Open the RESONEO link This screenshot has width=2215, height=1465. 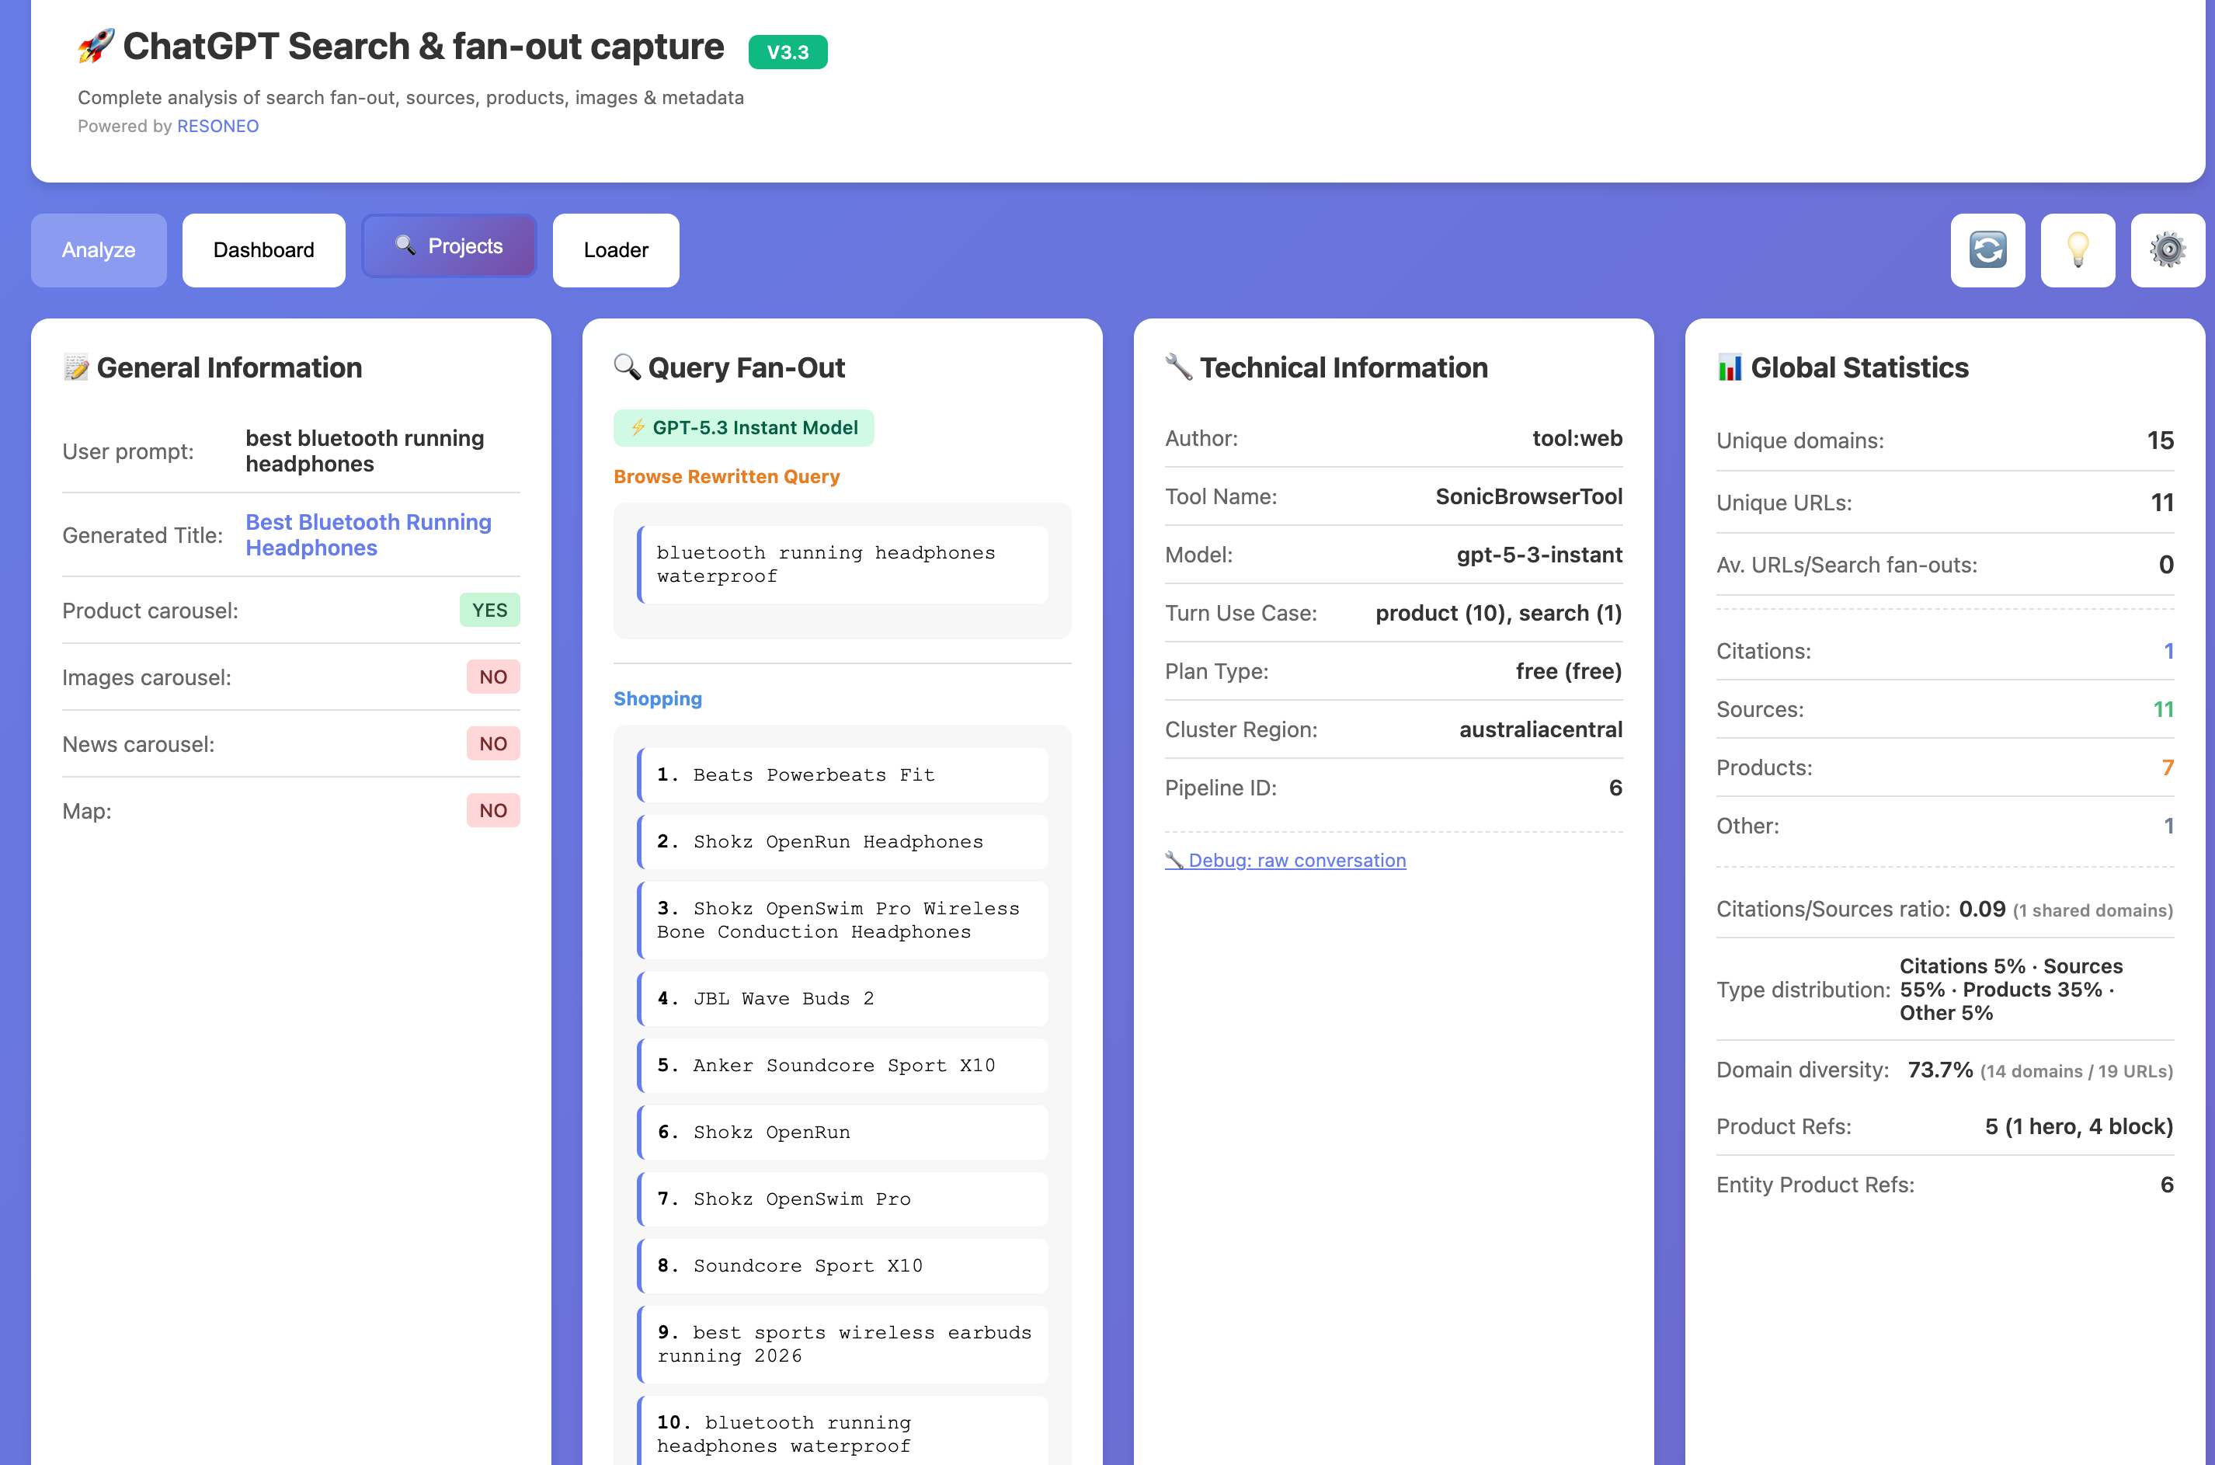217,126
